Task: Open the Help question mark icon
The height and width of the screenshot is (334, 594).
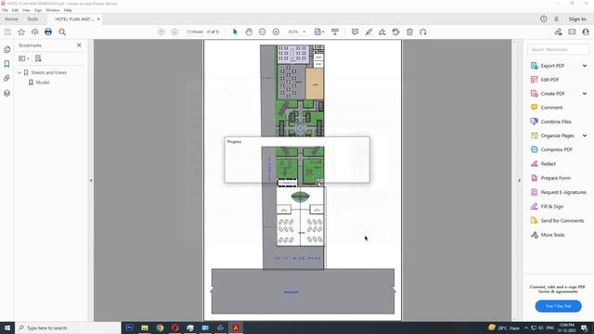Action: pyautogui.click(x=544, y=19)
